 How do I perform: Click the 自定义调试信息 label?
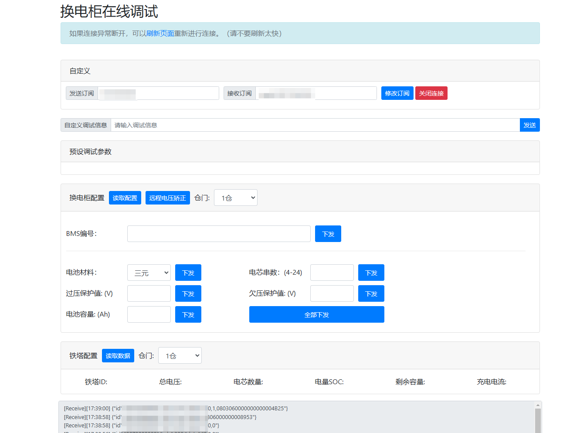[86, 125]
